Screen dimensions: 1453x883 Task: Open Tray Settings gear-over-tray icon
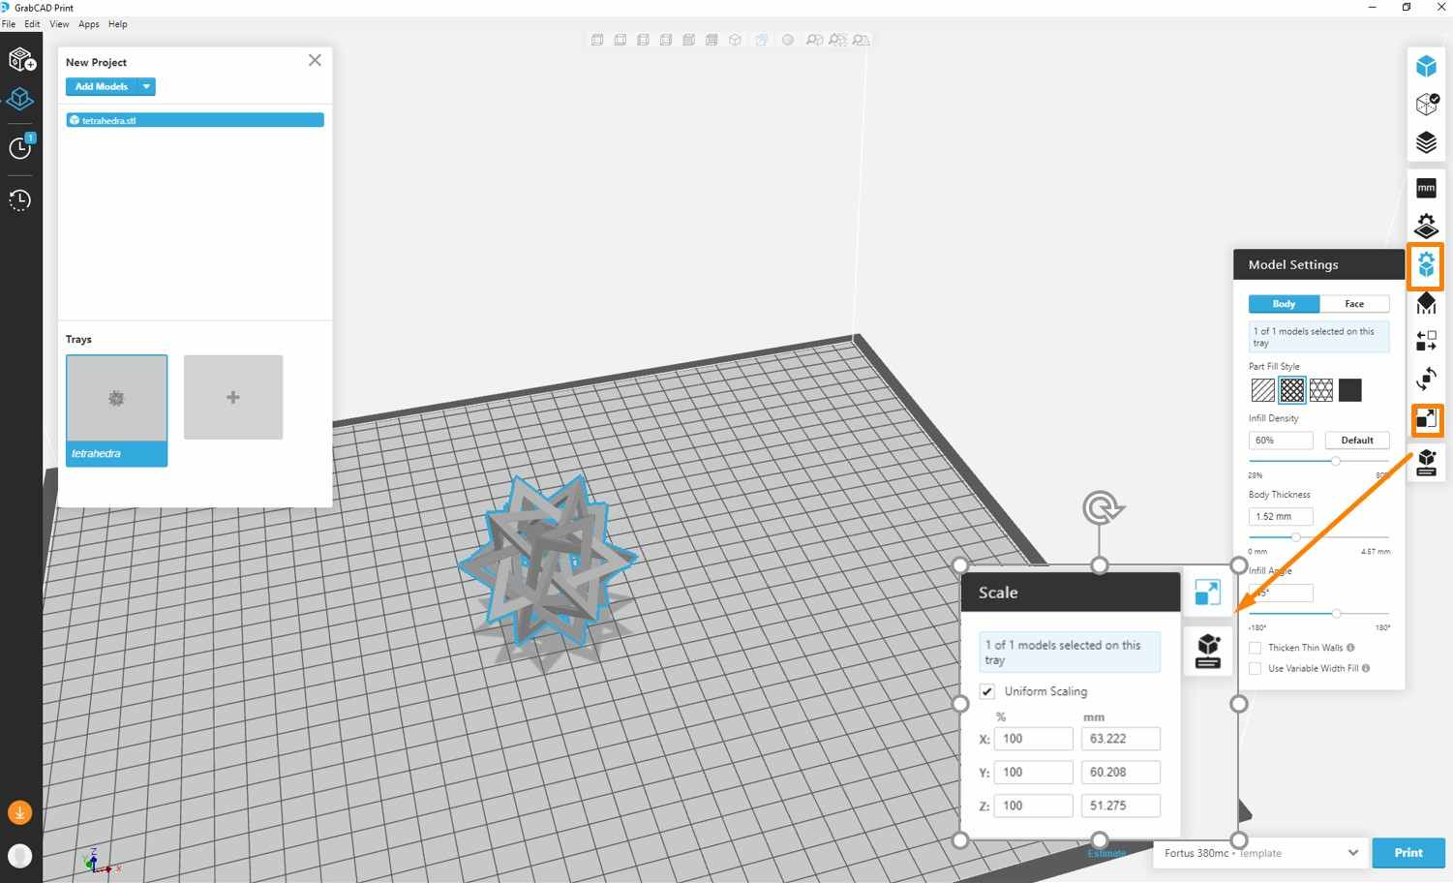(x=1426, y=226)
